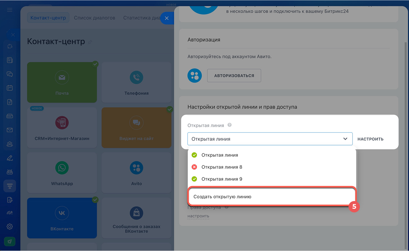Open the document edit sidebar icon

click(x=10, y=200)
